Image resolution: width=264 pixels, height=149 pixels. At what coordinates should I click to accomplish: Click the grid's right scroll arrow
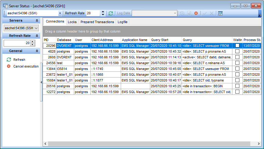[259, 144]
